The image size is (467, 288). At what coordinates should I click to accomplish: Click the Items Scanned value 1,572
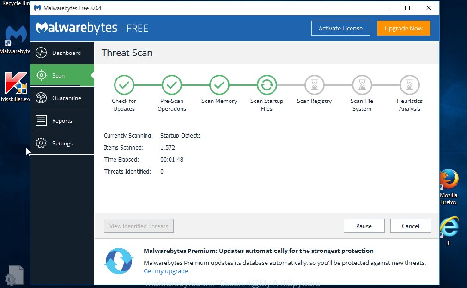(x=168, y=148)
